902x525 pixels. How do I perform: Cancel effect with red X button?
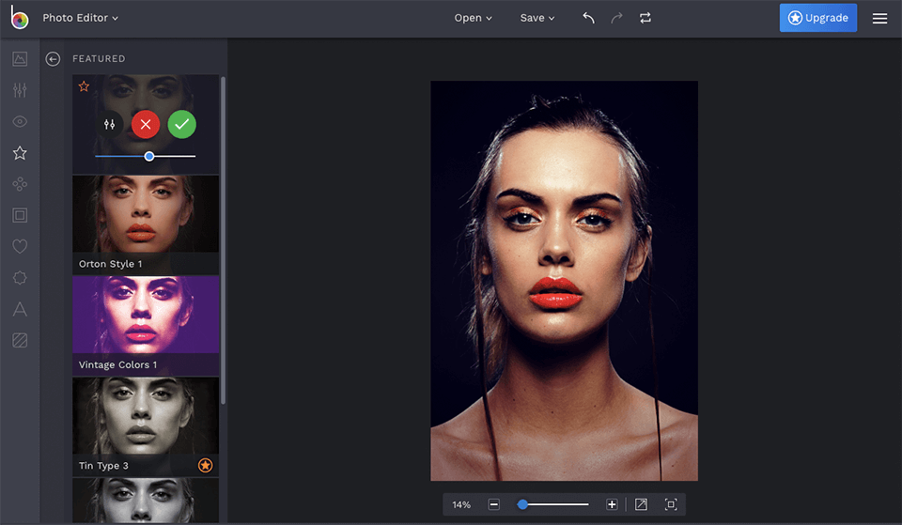(146, 124)
